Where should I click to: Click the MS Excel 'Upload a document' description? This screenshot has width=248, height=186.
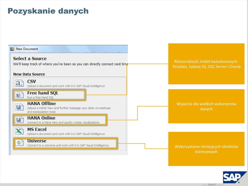(66, 134)
